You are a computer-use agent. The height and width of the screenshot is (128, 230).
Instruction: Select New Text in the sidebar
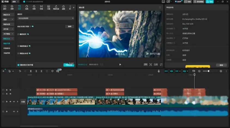point(8,15)
